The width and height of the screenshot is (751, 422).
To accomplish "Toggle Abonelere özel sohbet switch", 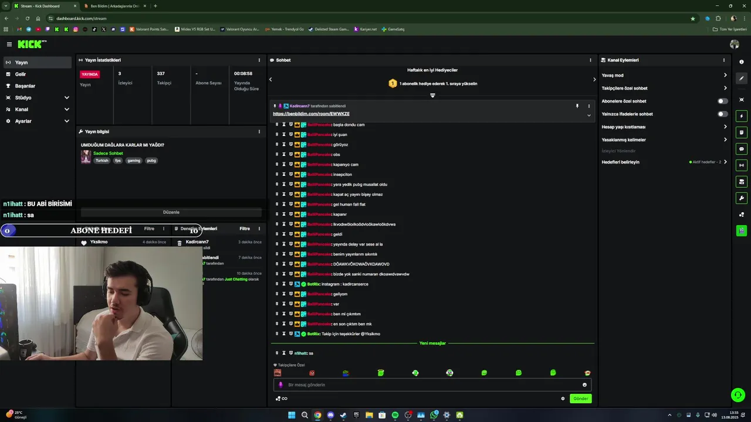I will [x=723, y=101].
